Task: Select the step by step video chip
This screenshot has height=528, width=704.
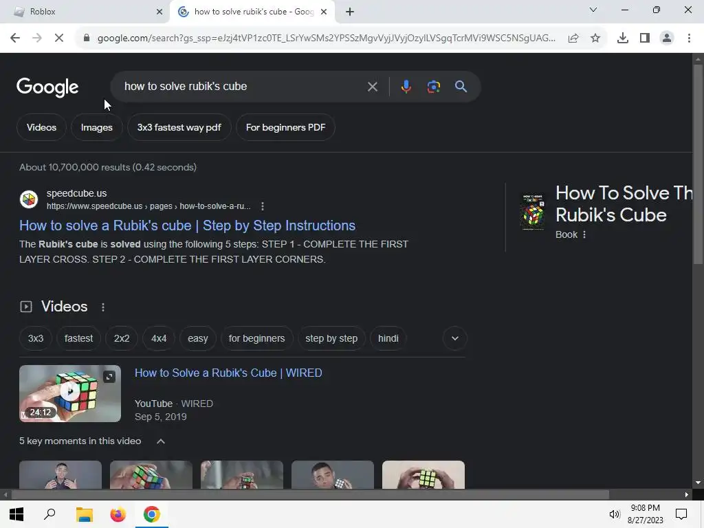Action: coord(331,338)
